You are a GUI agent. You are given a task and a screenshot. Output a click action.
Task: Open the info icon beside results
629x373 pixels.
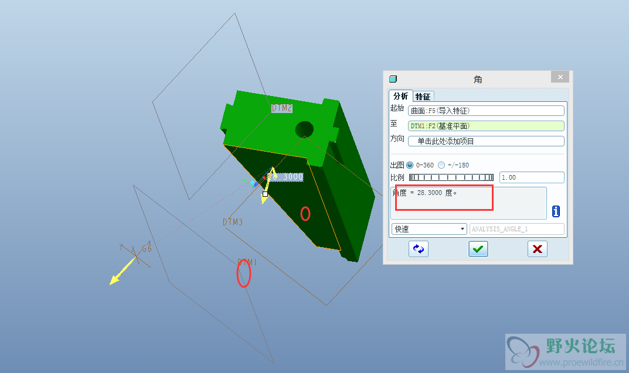click(x=556, y=211)
